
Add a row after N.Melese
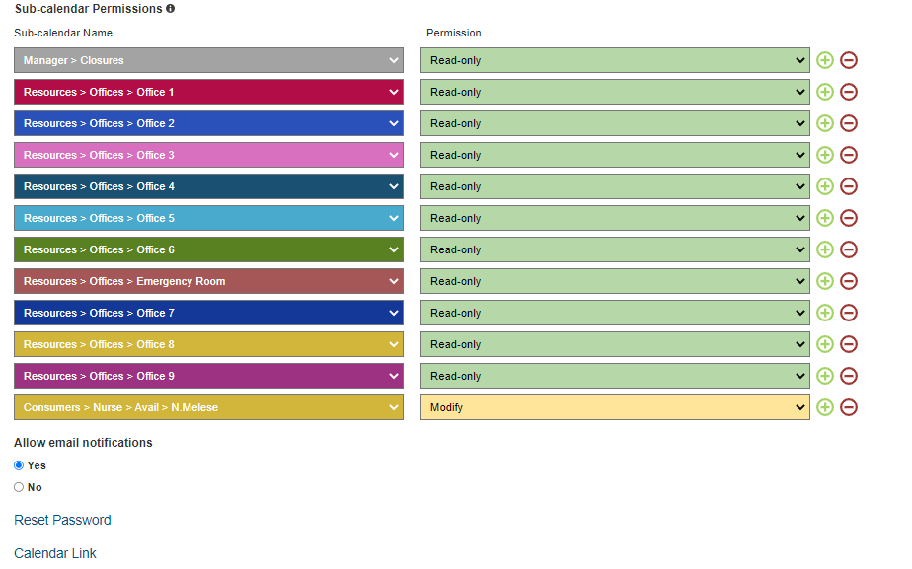point(825,407)
